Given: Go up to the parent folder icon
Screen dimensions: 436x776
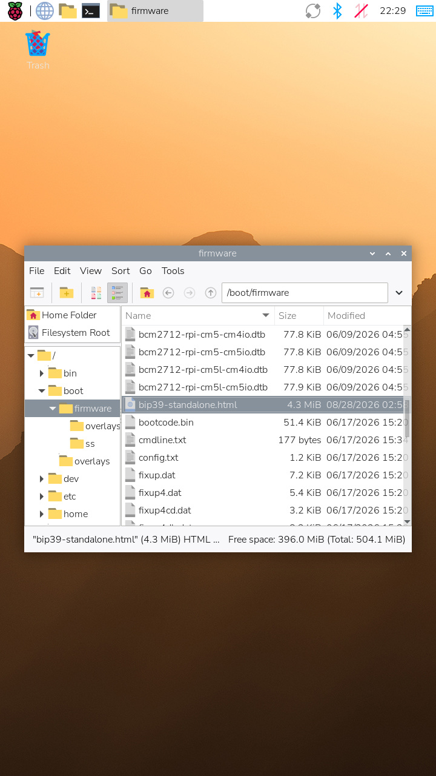Looking at the screenshot, I should coord(210,293).
